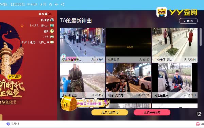204x128 pixels.
Task: Open the night street car video thumbnail
Action: tap(129, 81)
